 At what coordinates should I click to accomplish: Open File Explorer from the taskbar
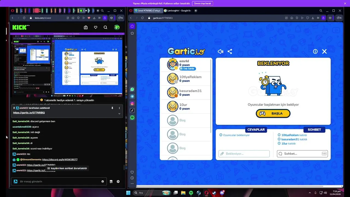[183, 193]
